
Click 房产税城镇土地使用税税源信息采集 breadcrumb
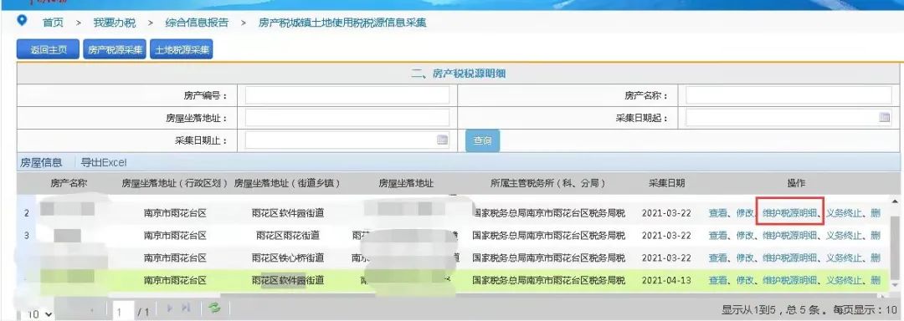pyautogui.click(x=342, y=23)
